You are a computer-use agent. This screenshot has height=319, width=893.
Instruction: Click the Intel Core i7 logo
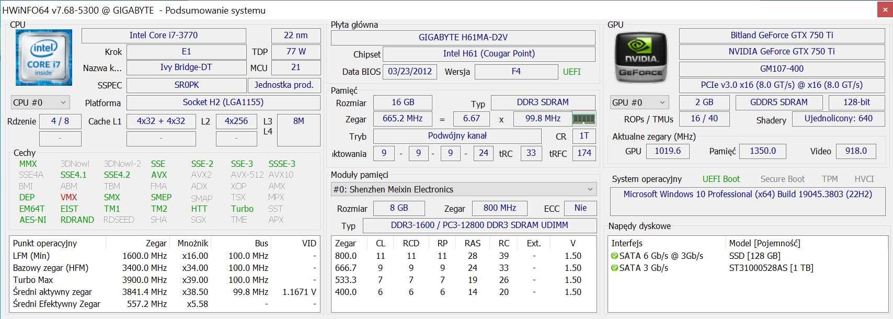point(44,58)
